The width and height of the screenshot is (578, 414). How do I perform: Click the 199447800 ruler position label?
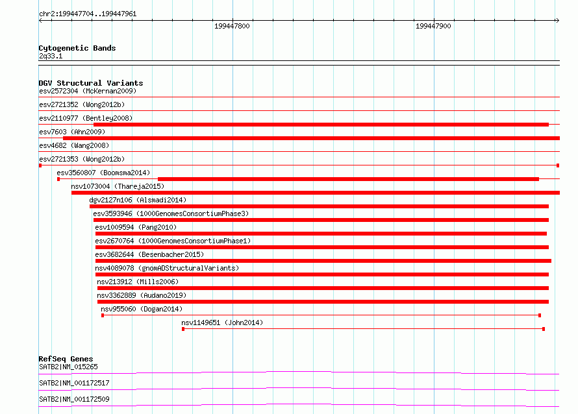tap(232, 26)
